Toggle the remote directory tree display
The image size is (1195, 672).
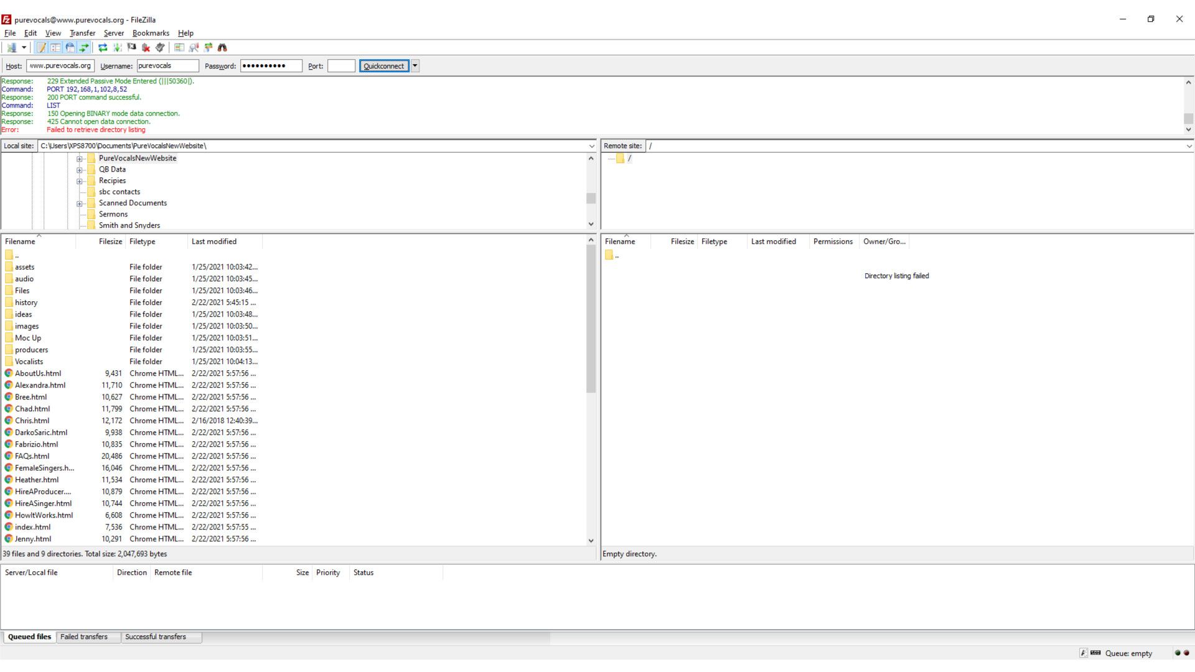point(70,47)
